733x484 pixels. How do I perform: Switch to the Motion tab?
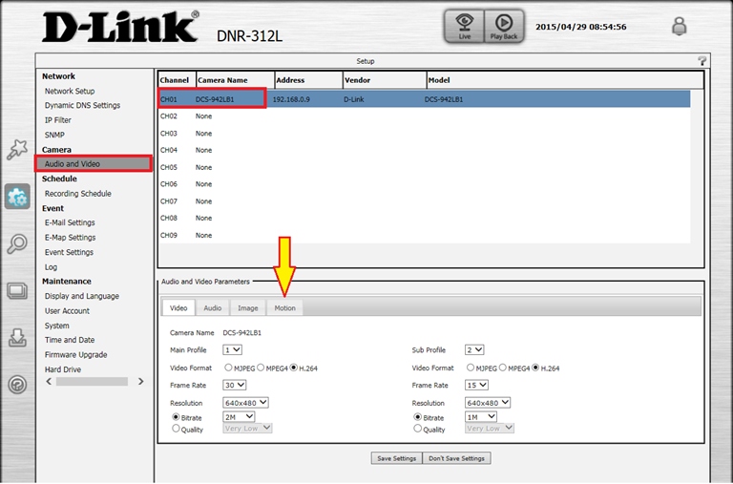coord(284,307)
